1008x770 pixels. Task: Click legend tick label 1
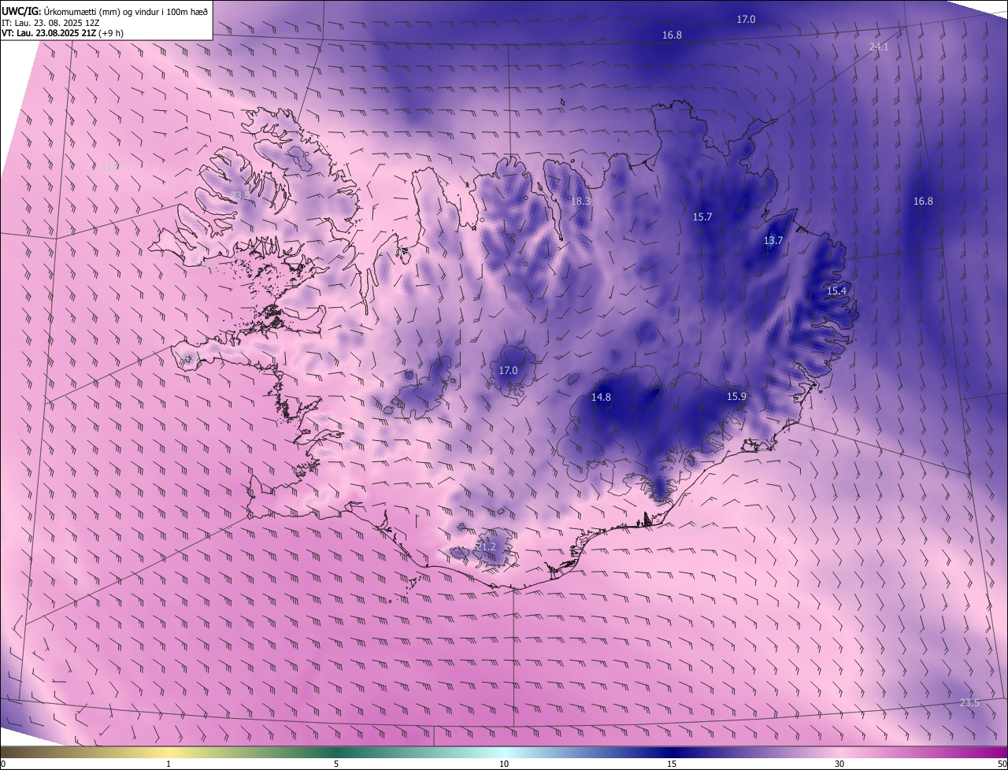(169, 764)
